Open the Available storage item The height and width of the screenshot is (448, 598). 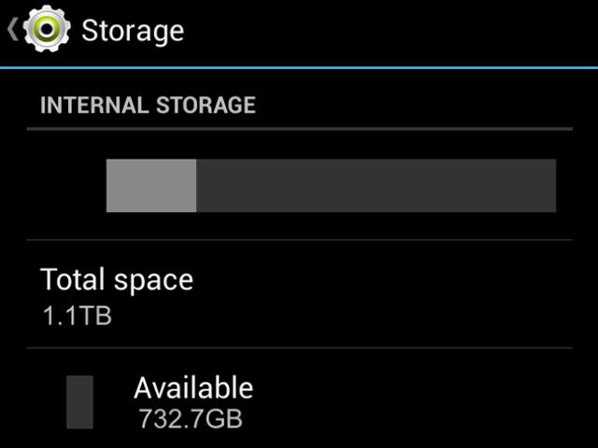click(x=299, y=399)
